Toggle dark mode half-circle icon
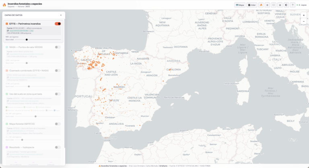Image resolution: width=309 pixels, height=168 pixels. point(286,5)
